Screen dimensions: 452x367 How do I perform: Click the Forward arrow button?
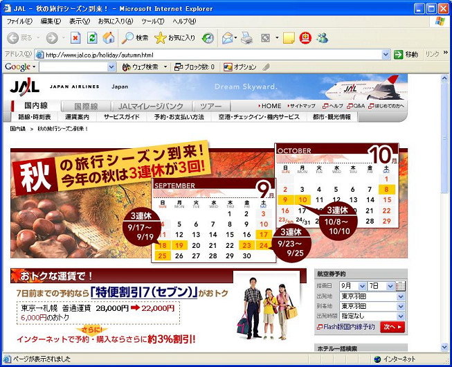52,38
